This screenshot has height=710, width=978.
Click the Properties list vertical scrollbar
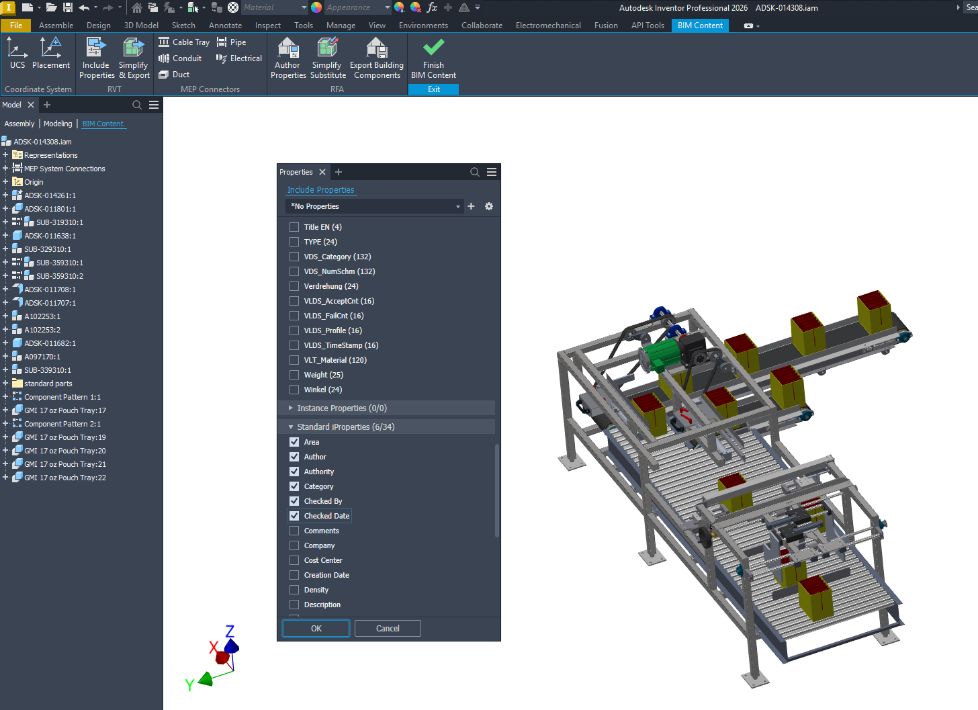(x=497, y=490)
